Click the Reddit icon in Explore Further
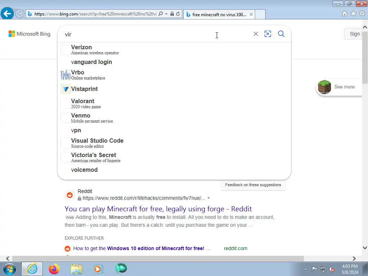 coord(68,249)
